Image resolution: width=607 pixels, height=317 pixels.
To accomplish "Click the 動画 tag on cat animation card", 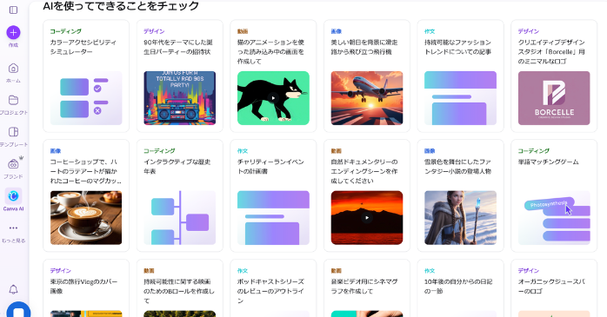I will 243,31.
